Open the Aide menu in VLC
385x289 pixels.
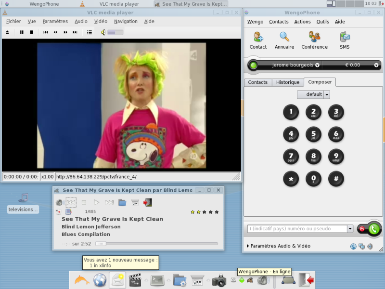click(x=149, y=21)
